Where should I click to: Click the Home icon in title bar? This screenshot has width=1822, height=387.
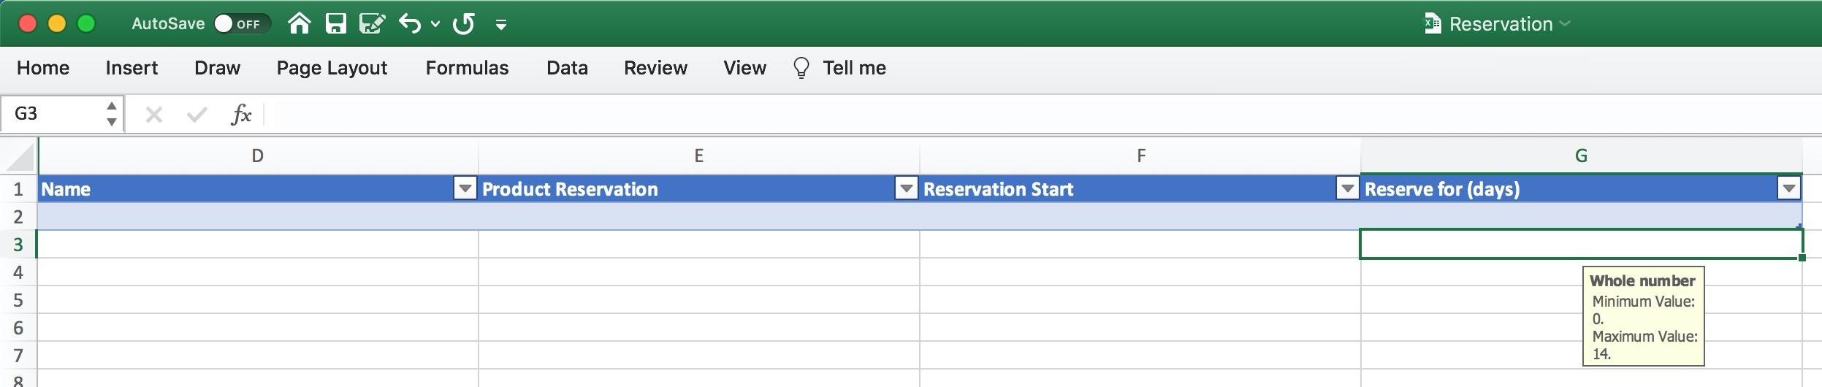click(299, 24)
